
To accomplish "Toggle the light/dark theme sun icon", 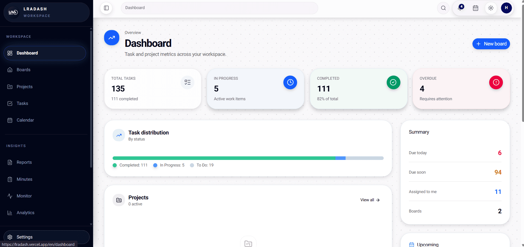I will point(491,8).
